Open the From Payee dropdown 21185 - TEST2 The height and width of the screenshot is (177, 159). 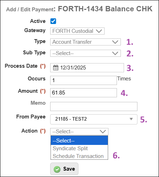coord(94,119)
